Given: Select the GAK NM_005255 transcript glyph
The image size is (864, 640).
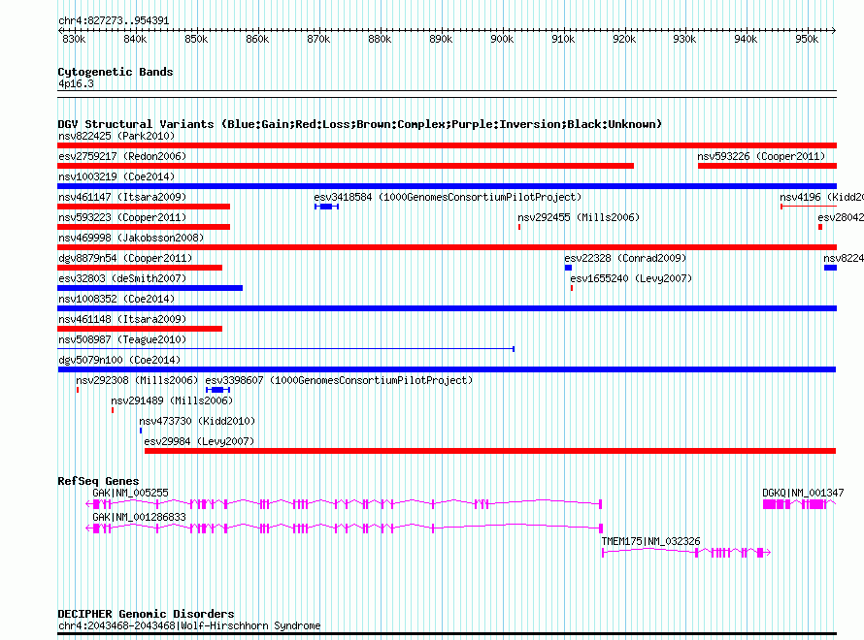Looking at the screenshot, I should tap(344, 503).
